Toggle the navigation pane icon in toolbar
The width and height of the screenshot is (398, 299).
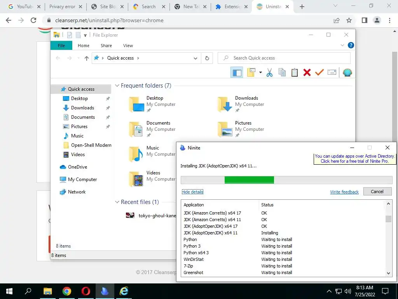click(x=237, y=72)
